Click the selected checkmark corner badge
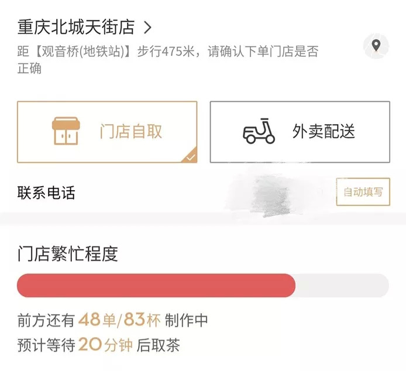This screenshot has height=371, width=406. [191, 156]
